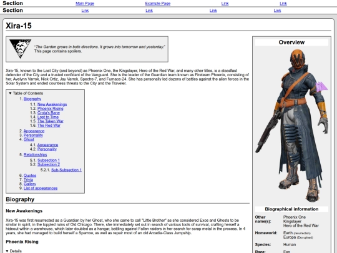Viewport: 337px width, 253px height.
Task: Click the skull triangle spoiler icon
Action: (x=21, y=48)
